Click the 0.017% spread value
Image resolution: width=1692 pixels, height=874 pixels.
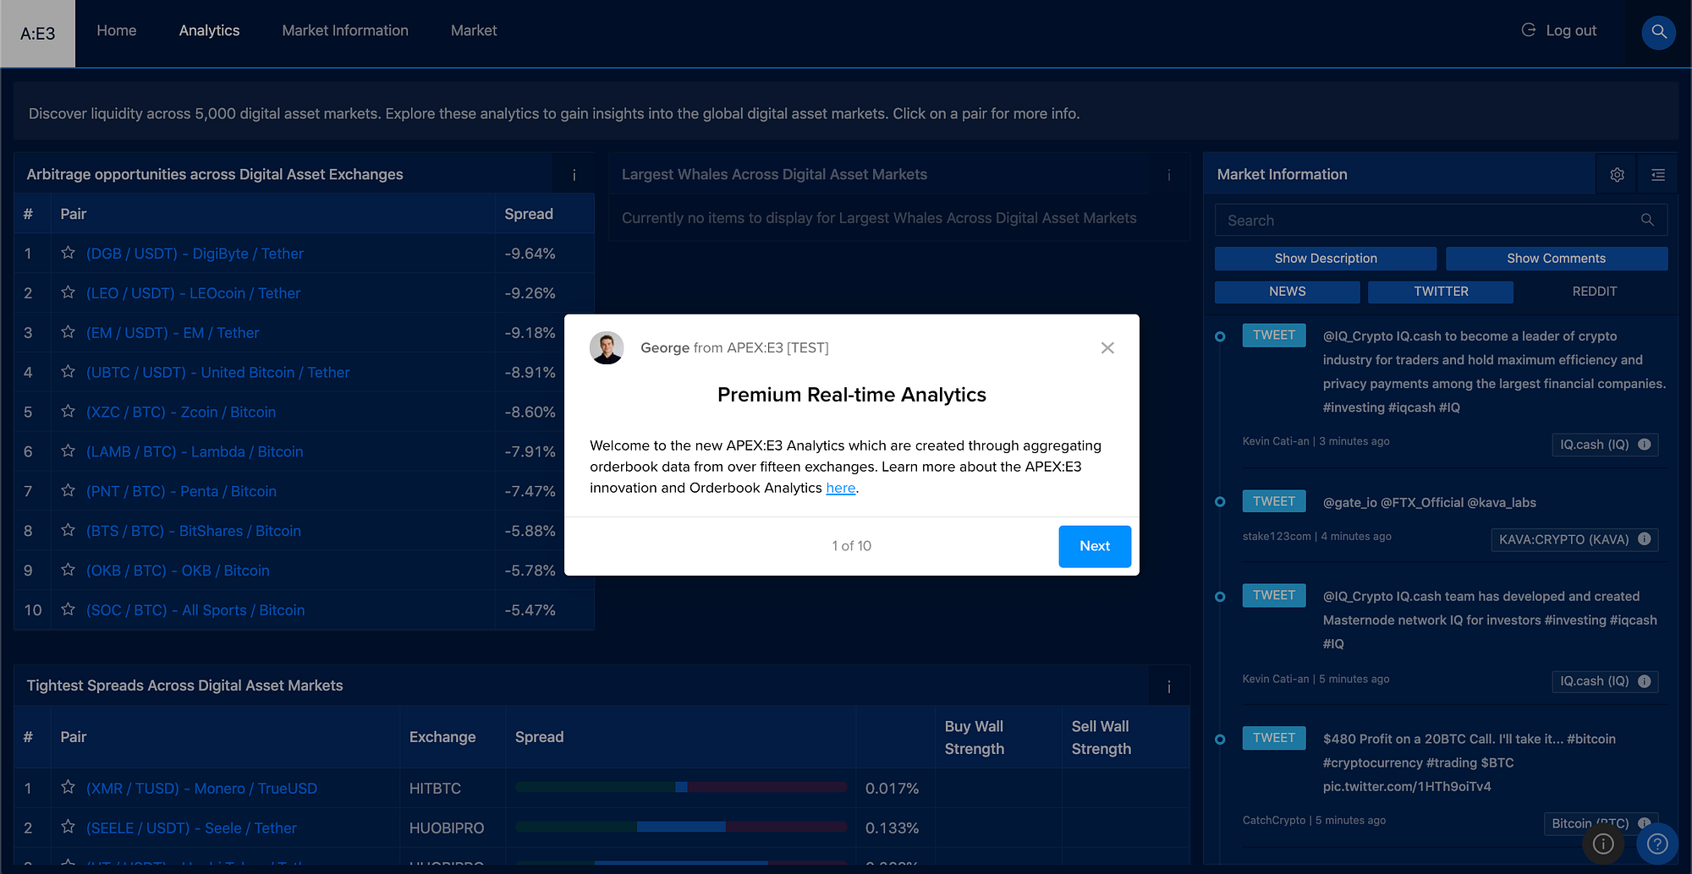point(892,789)
